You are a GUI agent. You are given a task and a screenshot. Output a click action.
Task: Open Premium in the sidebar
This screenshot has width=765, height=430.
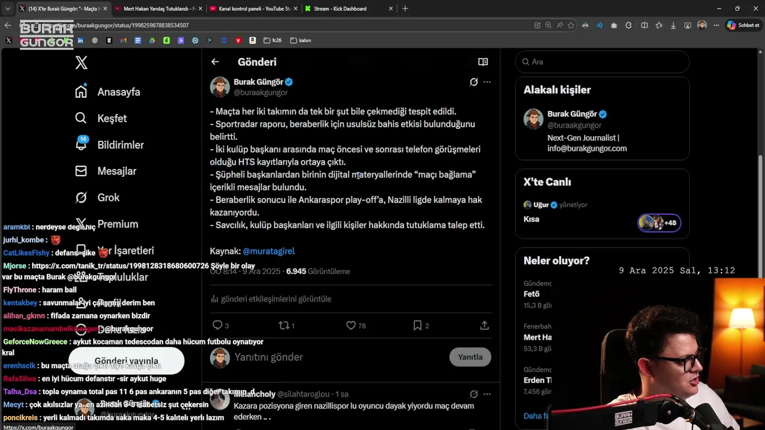coord(106,224)
